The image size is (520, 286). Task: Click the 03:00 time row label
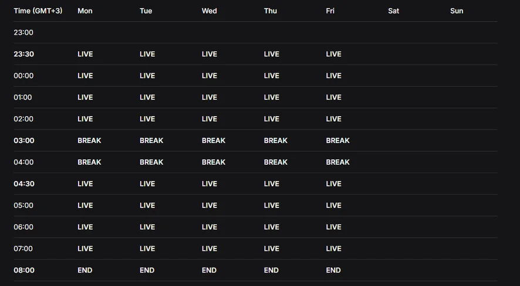24,141
